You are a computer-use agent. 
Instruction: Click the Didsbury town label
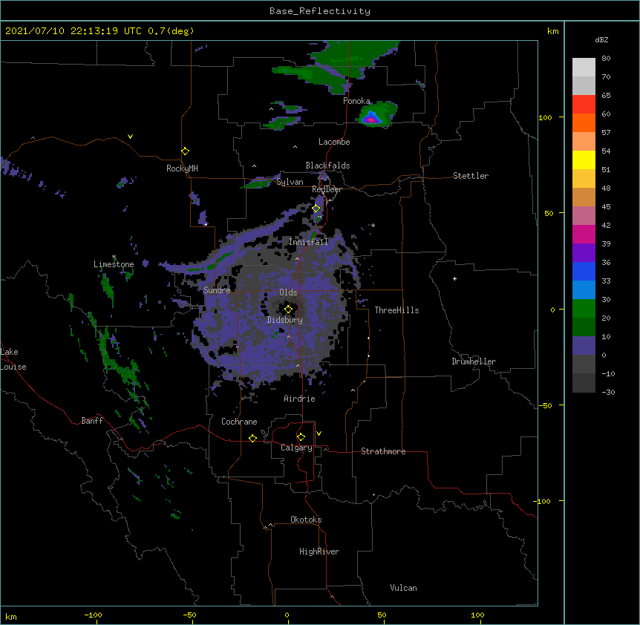[x=285, y=320]
